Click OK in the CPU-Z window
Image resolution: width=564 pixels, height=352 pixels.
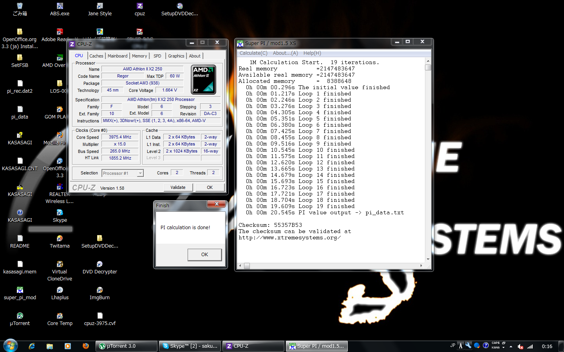(x=210, y=187)
